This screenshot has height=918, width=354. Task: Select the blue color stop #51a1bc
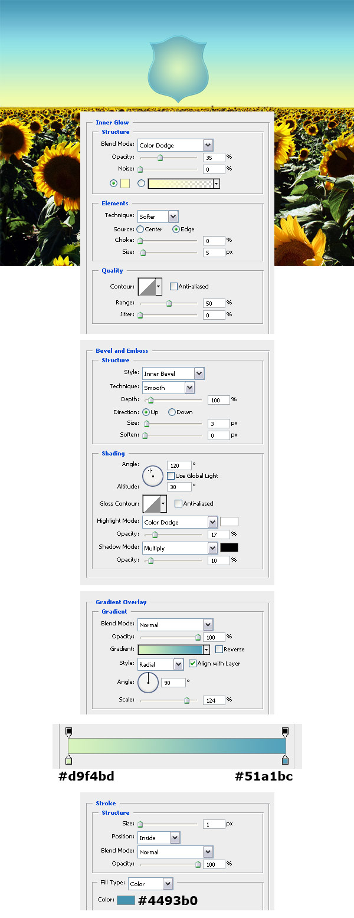[x=286, y=759]
